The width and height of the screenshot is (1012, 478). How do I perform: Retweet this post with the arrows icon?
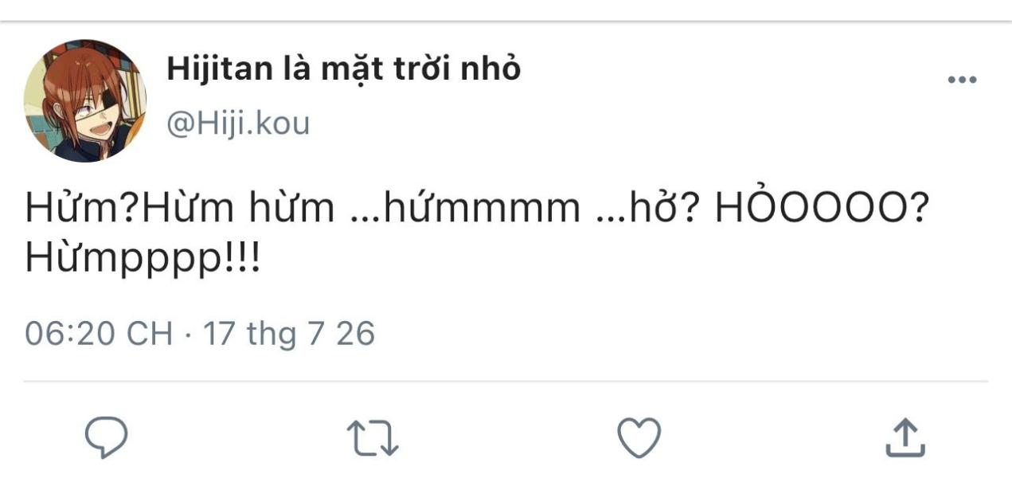pos(373,438)
